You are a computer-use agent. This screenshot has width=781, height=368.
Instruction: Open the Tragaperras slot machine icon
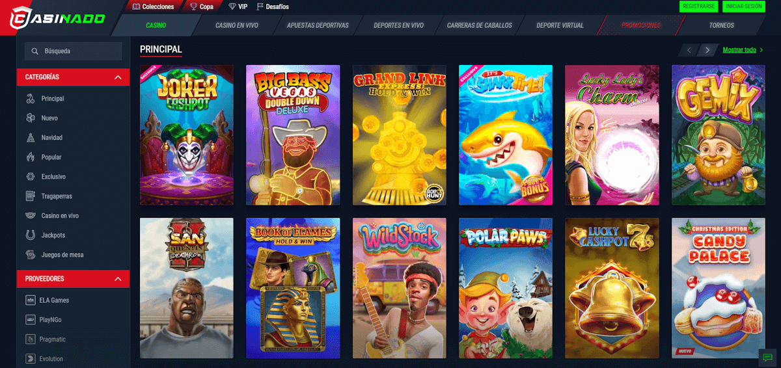(30, 196)
